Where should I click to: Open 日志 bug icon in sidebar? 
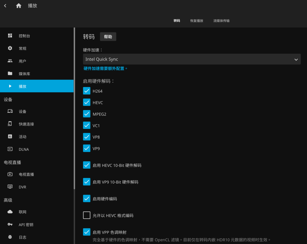pyautogui.click(x=10, y=237)
